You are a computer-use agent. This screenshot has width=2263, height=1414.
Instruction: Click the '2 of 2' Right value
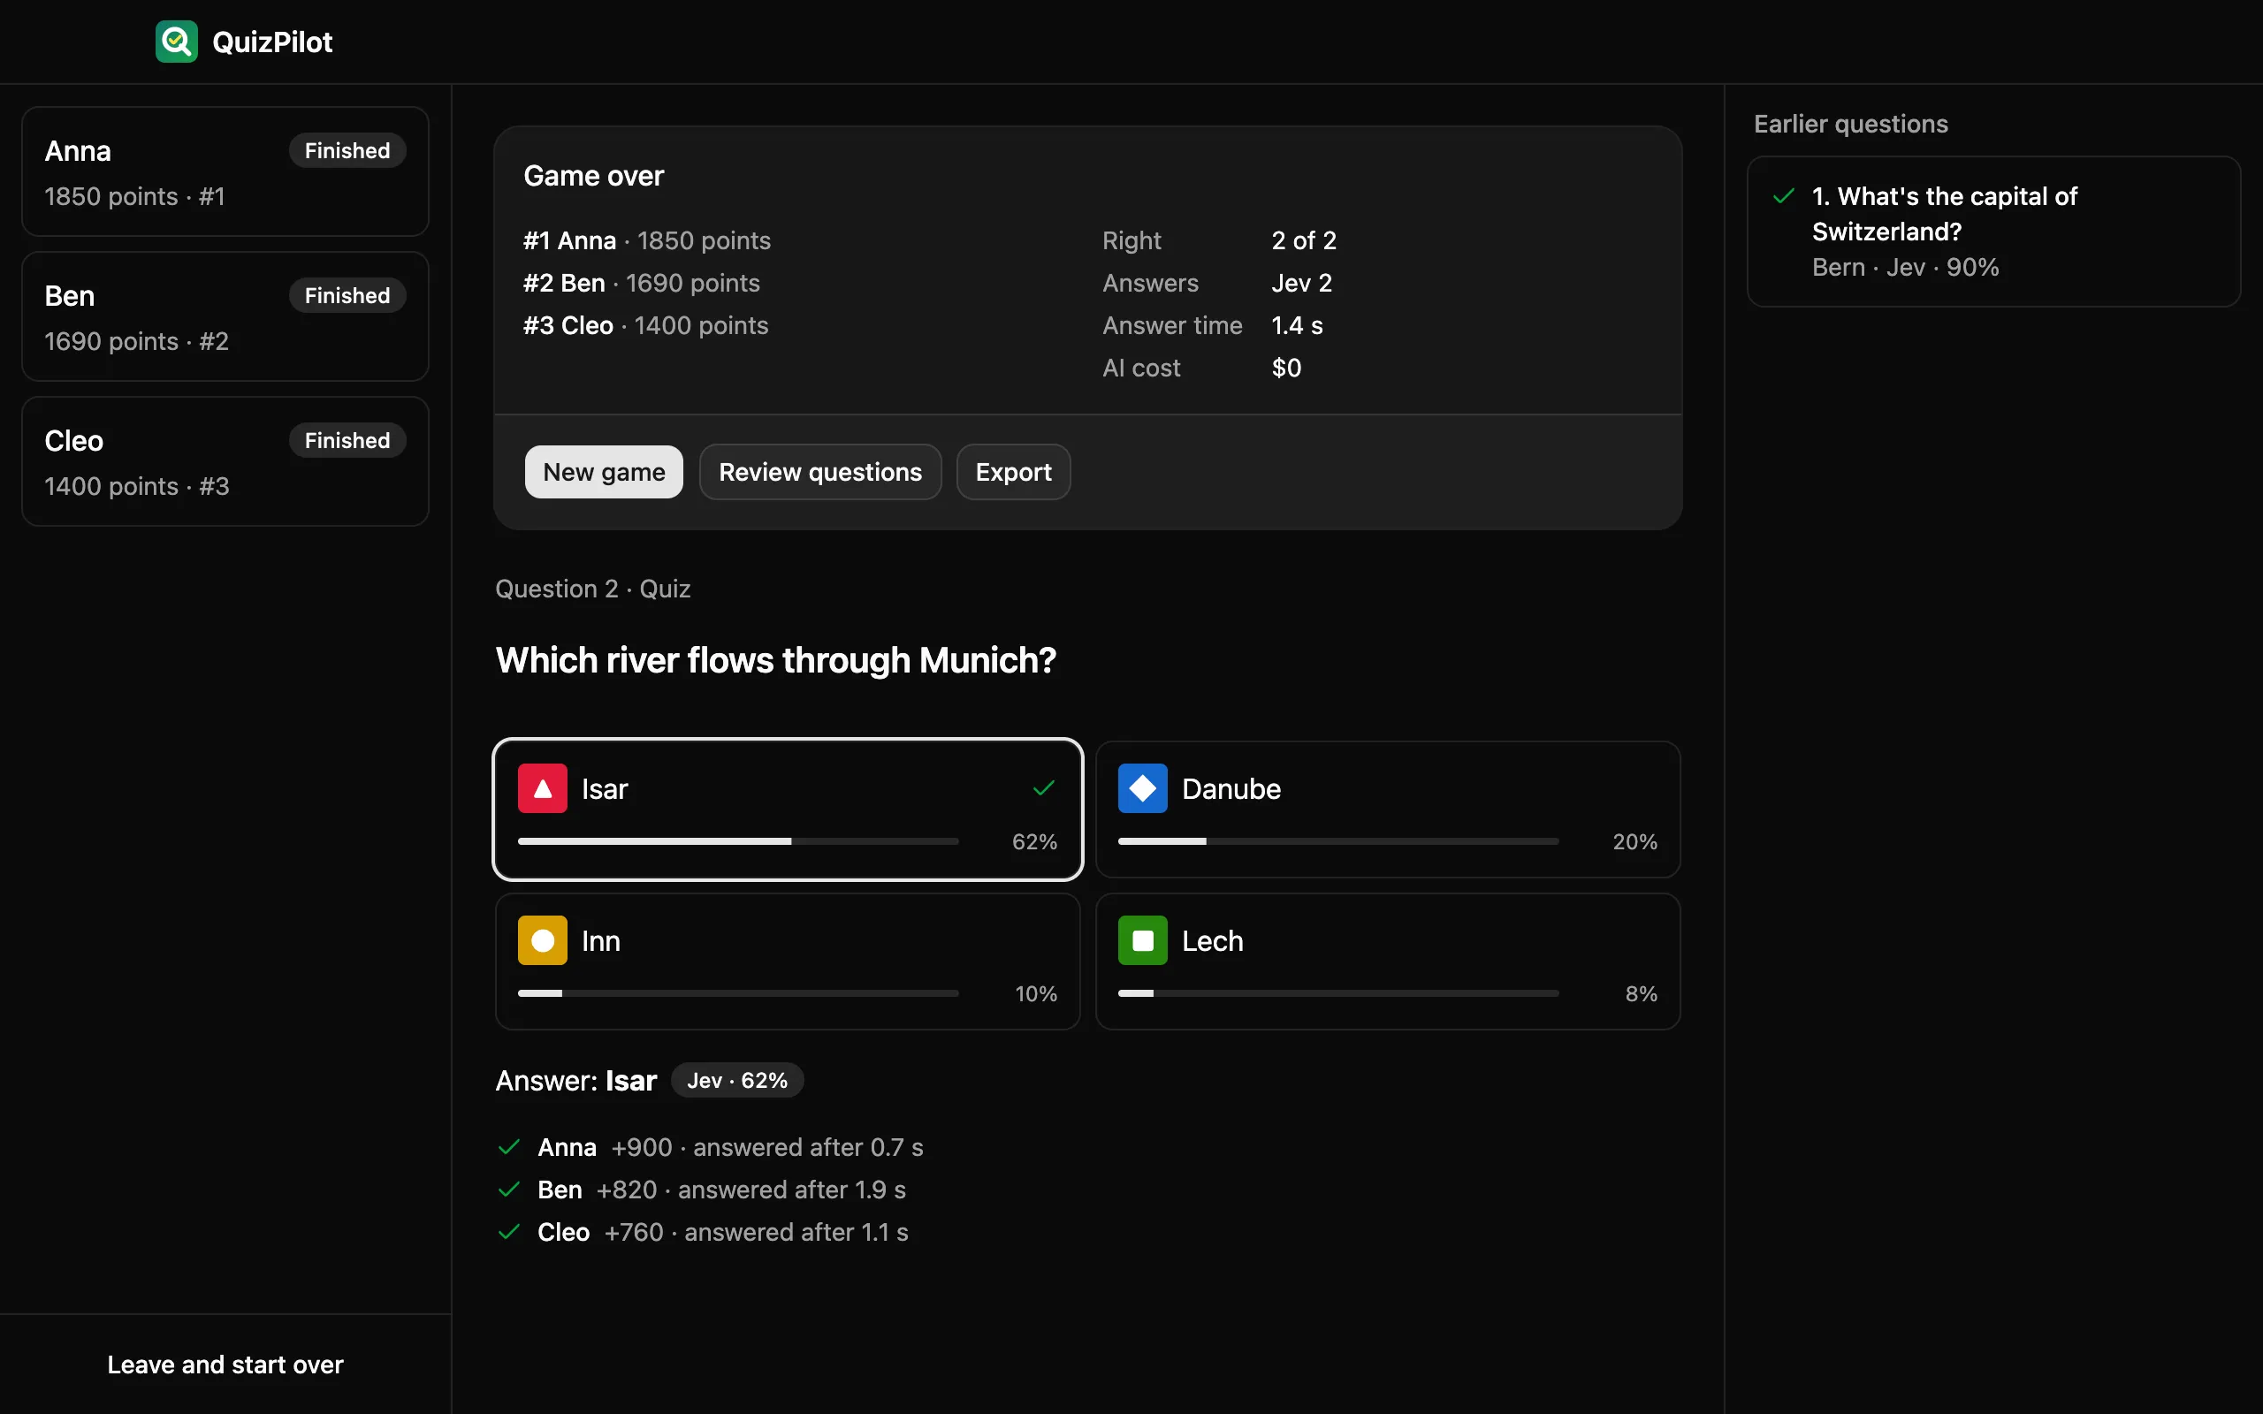pyautogui.click(x=1304, y=240)
